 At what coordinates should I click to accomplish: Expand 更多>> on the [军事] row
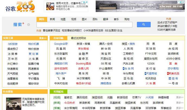point(180,108)
